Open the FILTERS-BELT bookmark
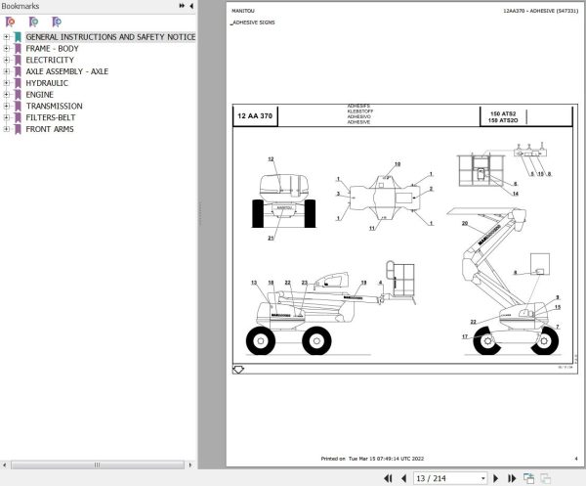The image size is (586, 486). (x=51, y=117)
